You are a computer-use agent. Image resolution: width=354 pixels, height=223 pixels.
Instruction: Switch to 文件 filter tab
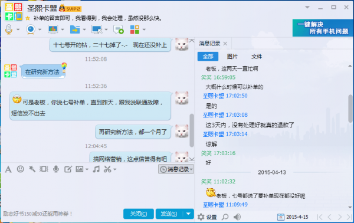[257, 57]
